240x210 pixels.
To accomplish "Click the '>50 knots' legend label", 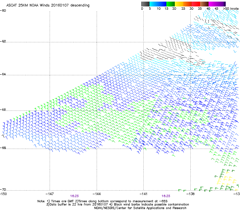I will 231,8.
